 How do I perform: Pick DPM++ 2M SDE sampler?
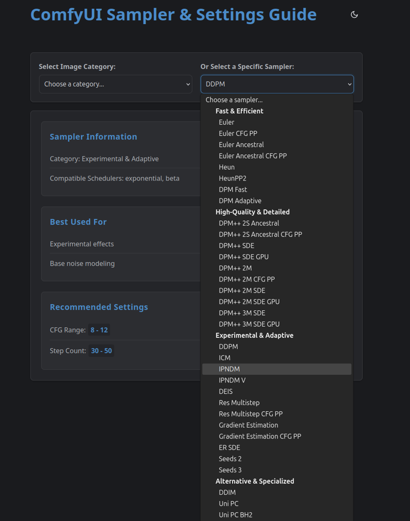click(x=277, y=290)
